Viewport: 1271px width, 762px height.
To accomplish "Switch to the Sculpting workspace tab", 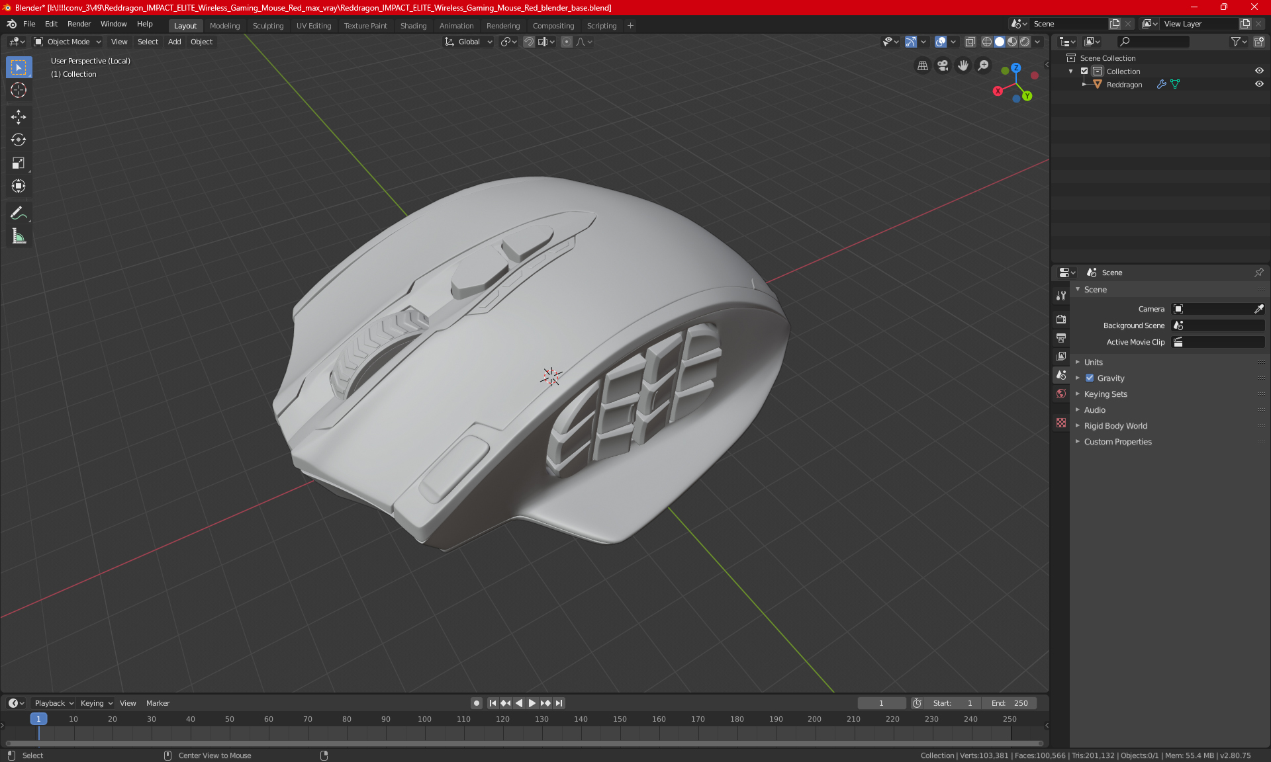I will coord(267,26).
